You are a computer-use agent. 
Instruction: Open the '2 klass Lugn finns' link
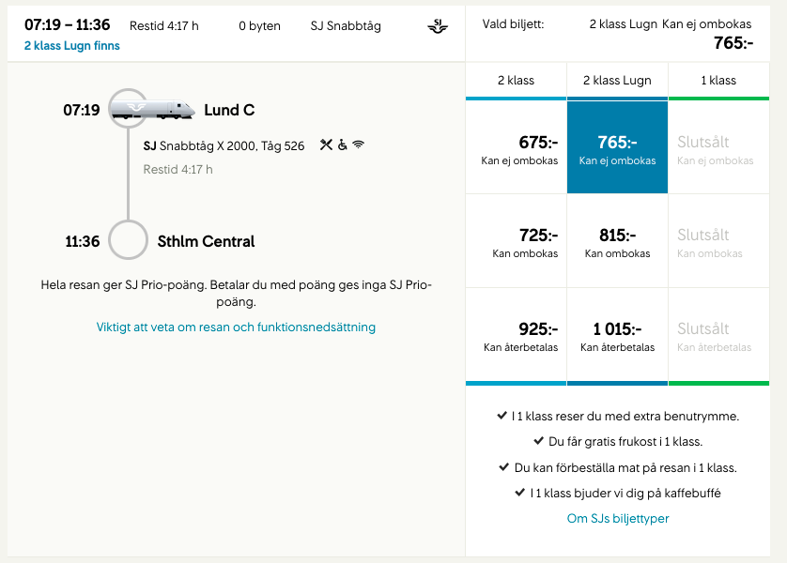click(72, 46)
